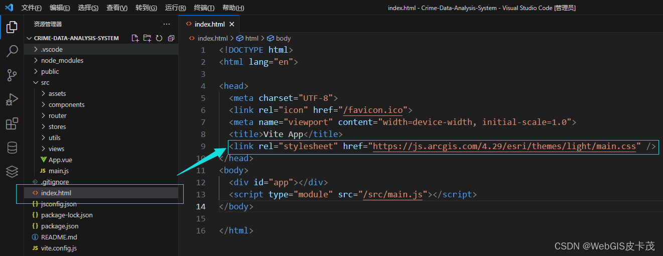Expand the views folder
Screen dimensions: 663x256
coord(101,149)
